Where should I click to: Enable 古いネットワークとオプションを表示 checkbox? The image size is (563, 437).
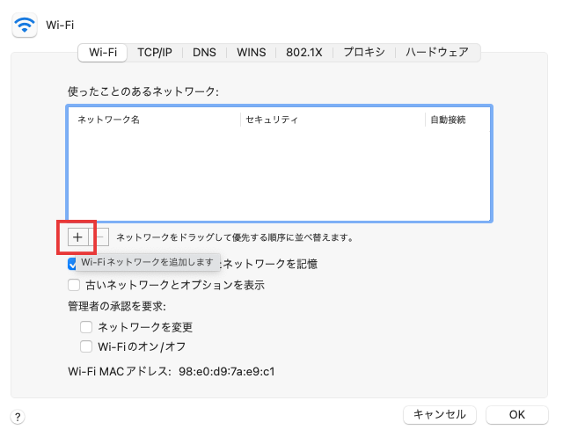(x=74, y=285)
